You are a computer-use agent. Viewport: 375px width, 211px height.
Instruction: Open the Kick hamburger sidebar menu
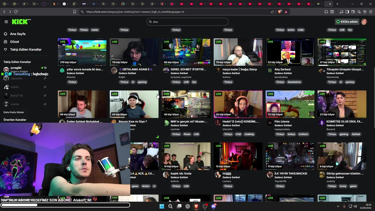pos(6,22)
